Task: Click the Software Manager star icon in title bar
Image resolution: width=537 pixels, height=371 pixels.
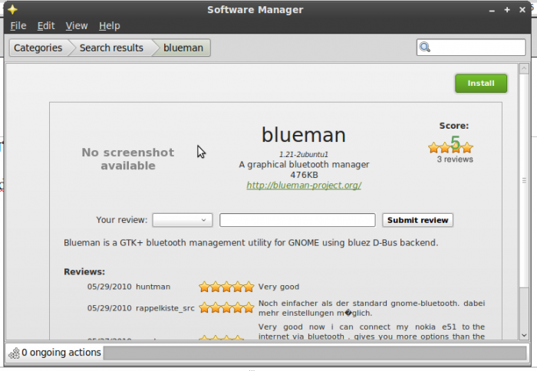Action: point(12,10)
